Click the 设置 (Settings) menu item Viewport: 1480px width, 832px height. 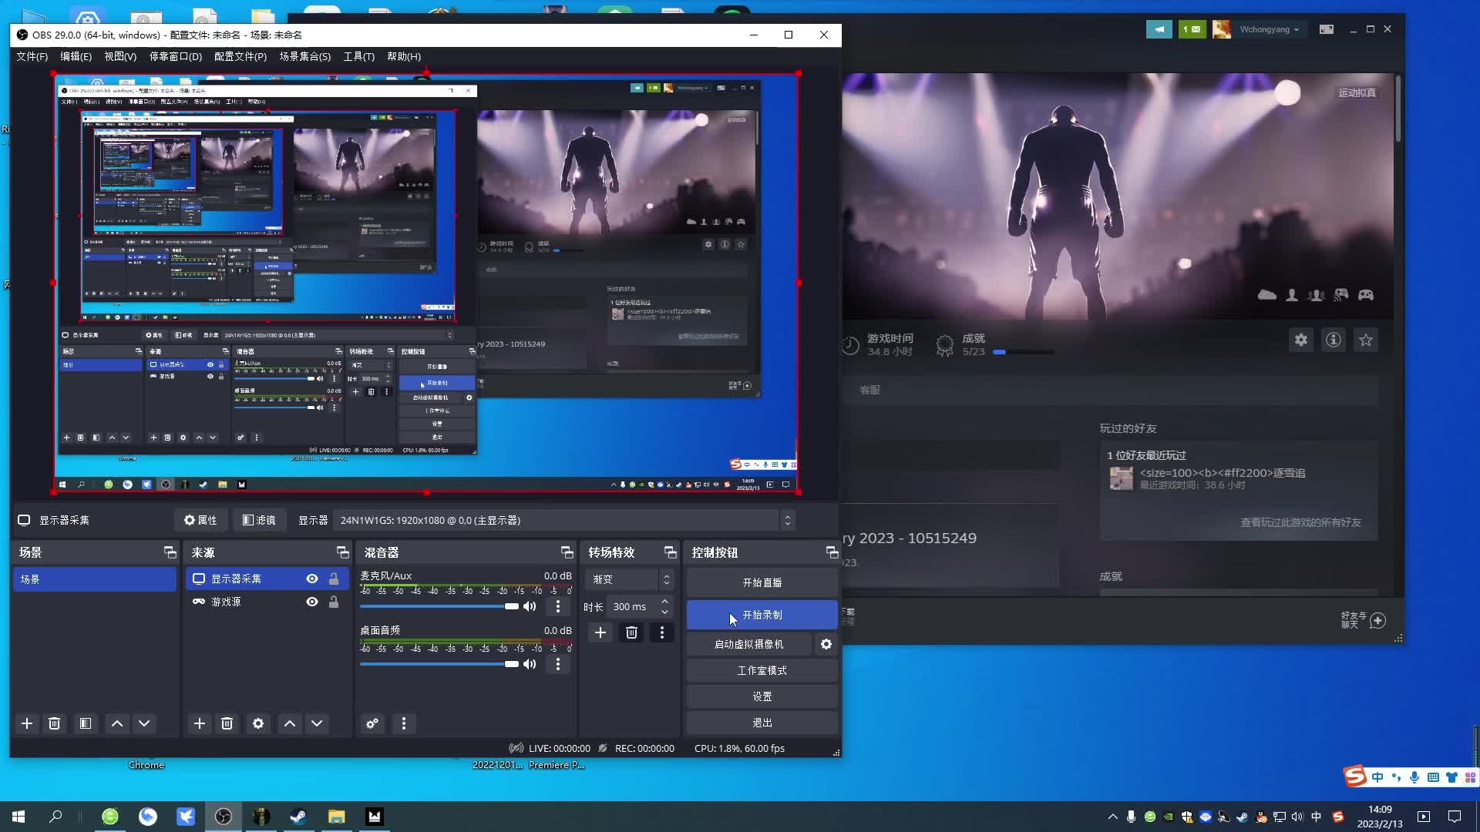click(x=762, y=696)
